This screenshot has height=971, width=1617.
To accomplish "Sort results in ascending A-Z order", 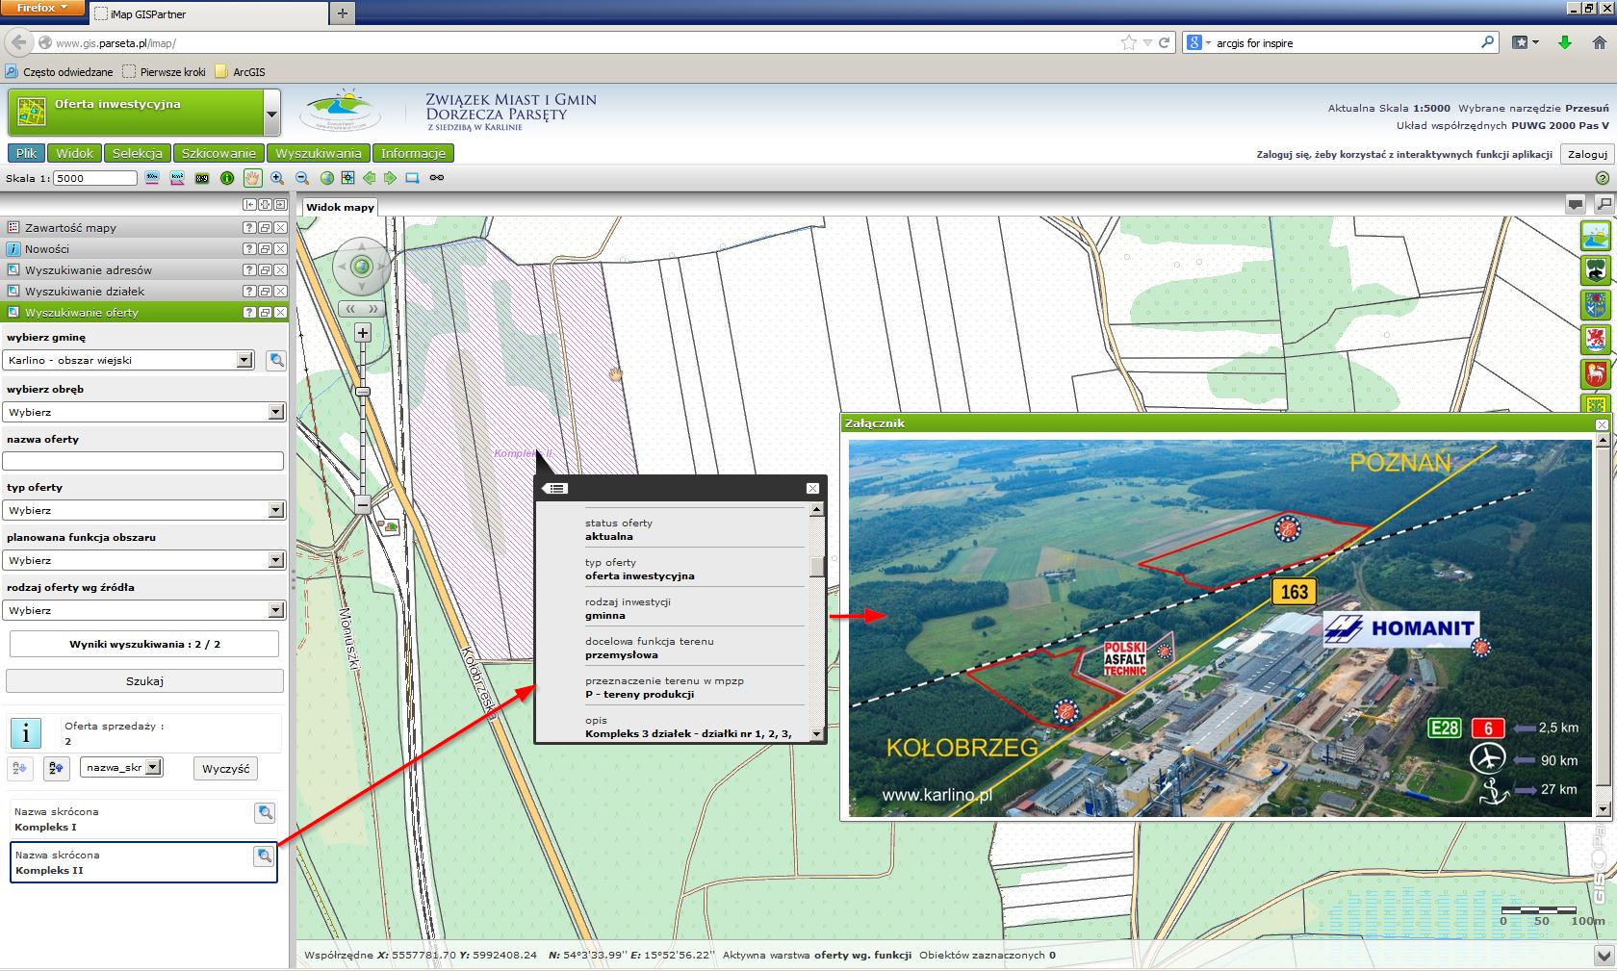I will coord(21,768).
